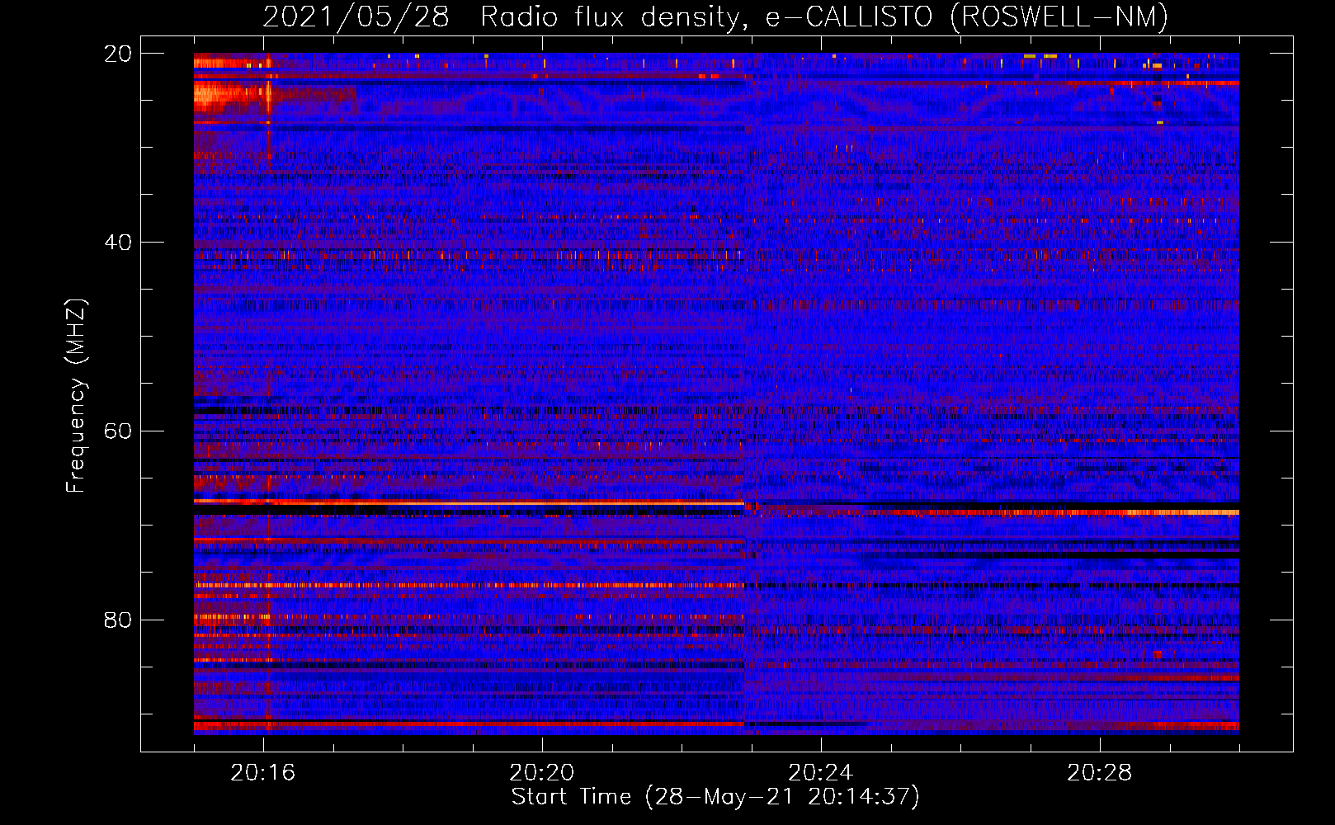
Task: Click the 'Start Time (28-May-21 20:14:37)' label
Action: (x=715, y=797)
